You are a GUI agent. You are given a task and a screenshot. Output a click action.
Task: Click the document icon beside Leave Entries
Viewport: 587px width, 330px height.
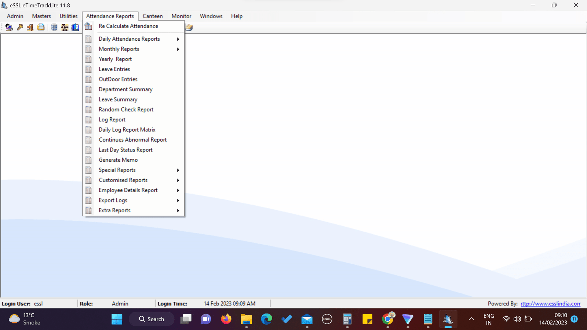coord(88,69)
